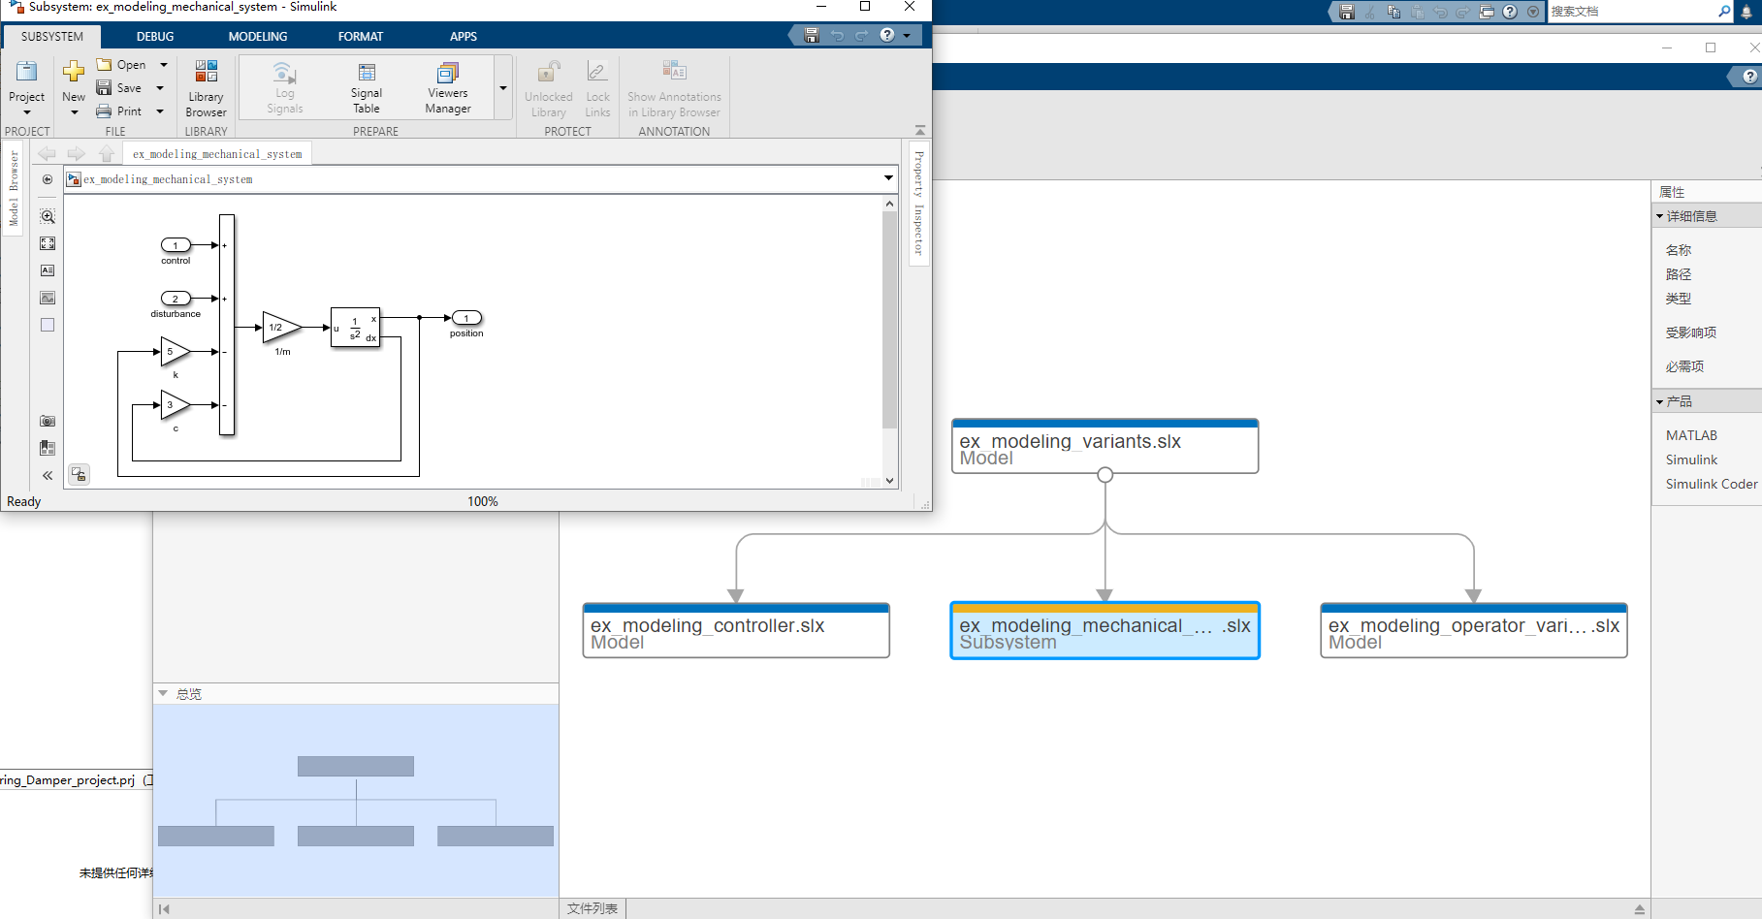Collapse the 详细信息 properties section
1762x919 pixels.
tap(1660, 215)
